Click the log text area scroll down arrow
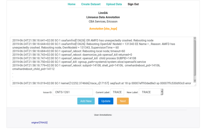The image size is (205, 131). 195,81
